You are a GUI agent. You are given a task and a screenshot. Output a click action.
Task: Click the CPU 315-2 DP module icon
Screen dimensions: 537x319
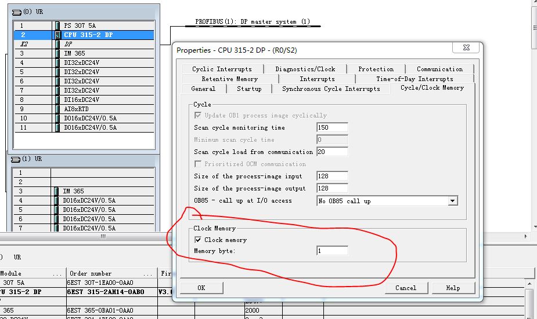(57, 35)
